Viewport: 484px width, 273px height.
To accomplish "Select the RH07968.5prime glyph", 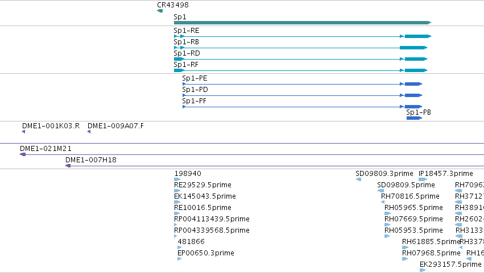I will click(x=405, y=259).
